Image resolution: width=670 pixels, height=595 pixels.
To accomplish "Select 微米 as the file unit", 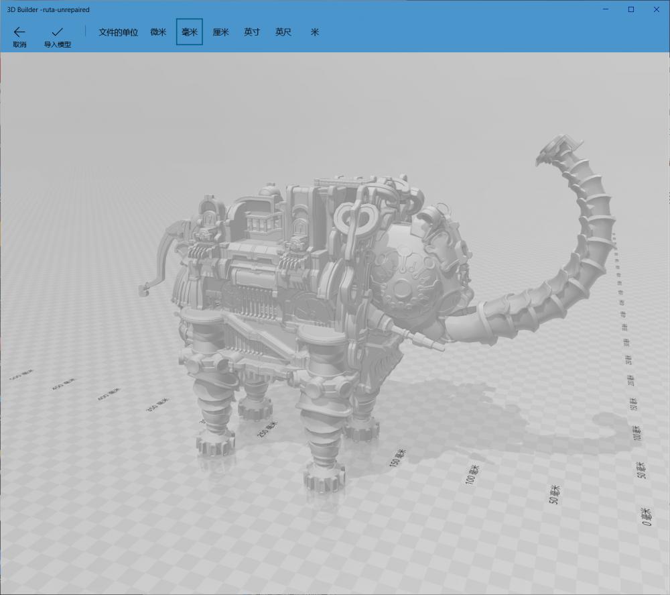I will click(x=158, y=32).
